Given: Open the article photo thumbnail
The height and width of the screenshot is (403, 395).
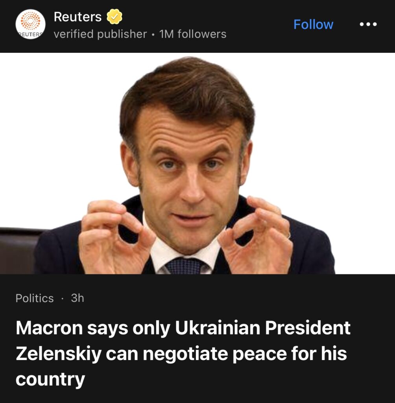Looking at the screenshot, I should tap(197, 163).
